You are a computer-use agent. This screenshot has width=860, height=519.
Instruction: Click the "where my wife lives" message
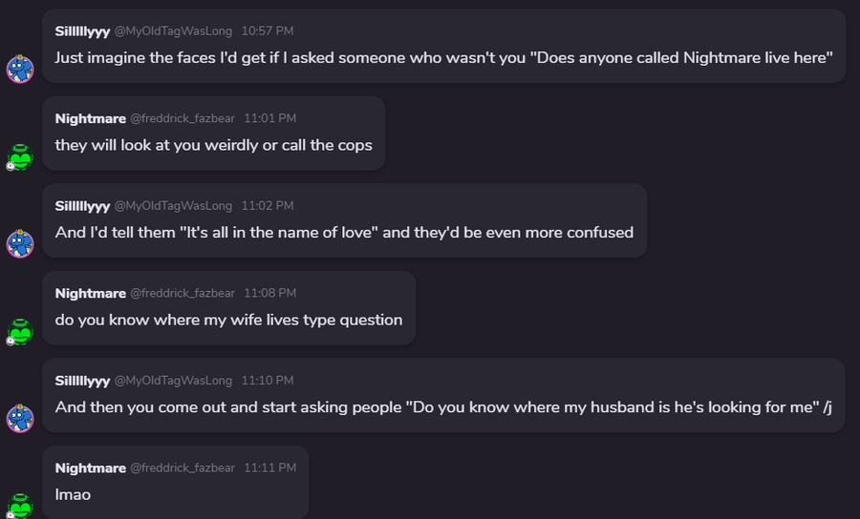coord(228,320)
